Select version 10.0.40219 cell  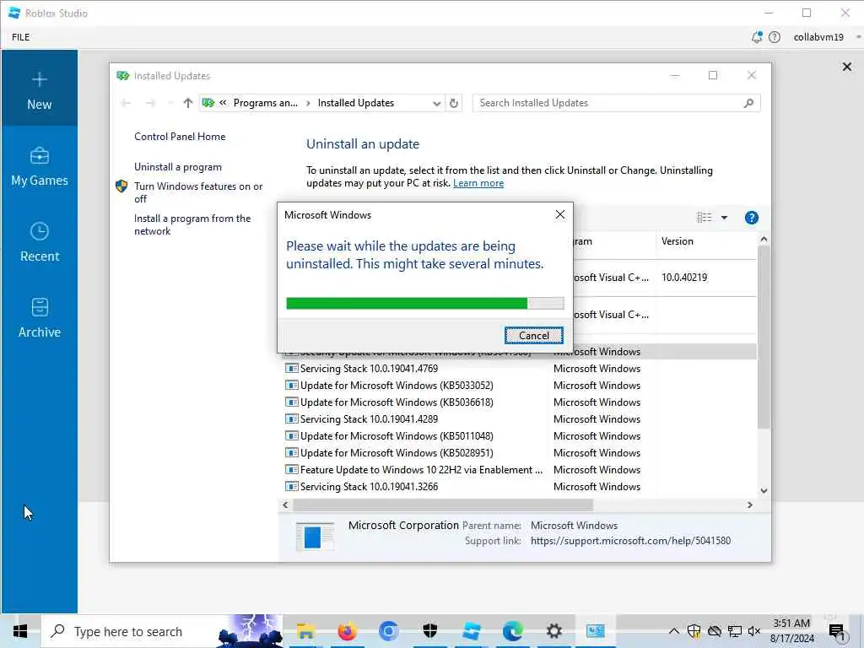[683, 278]
